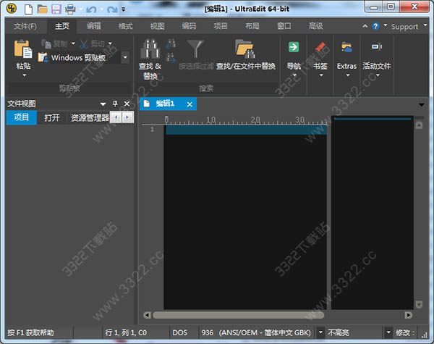
Task: Click the DOS line ending status entry
Action: (x=180, y=332)
